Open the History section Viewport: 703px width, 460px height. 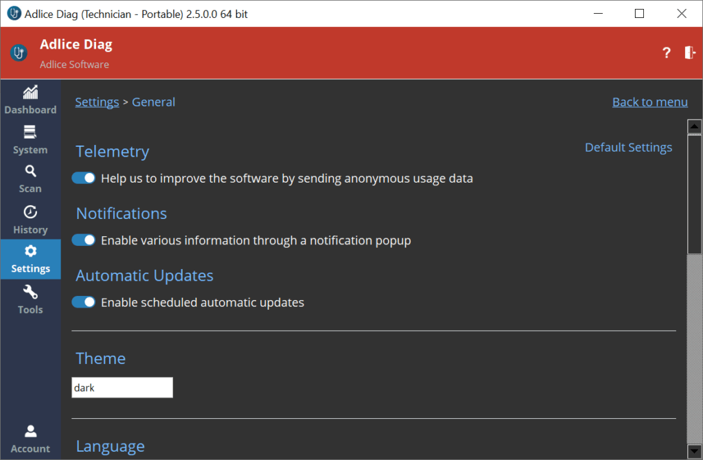[x=30, y=220]
